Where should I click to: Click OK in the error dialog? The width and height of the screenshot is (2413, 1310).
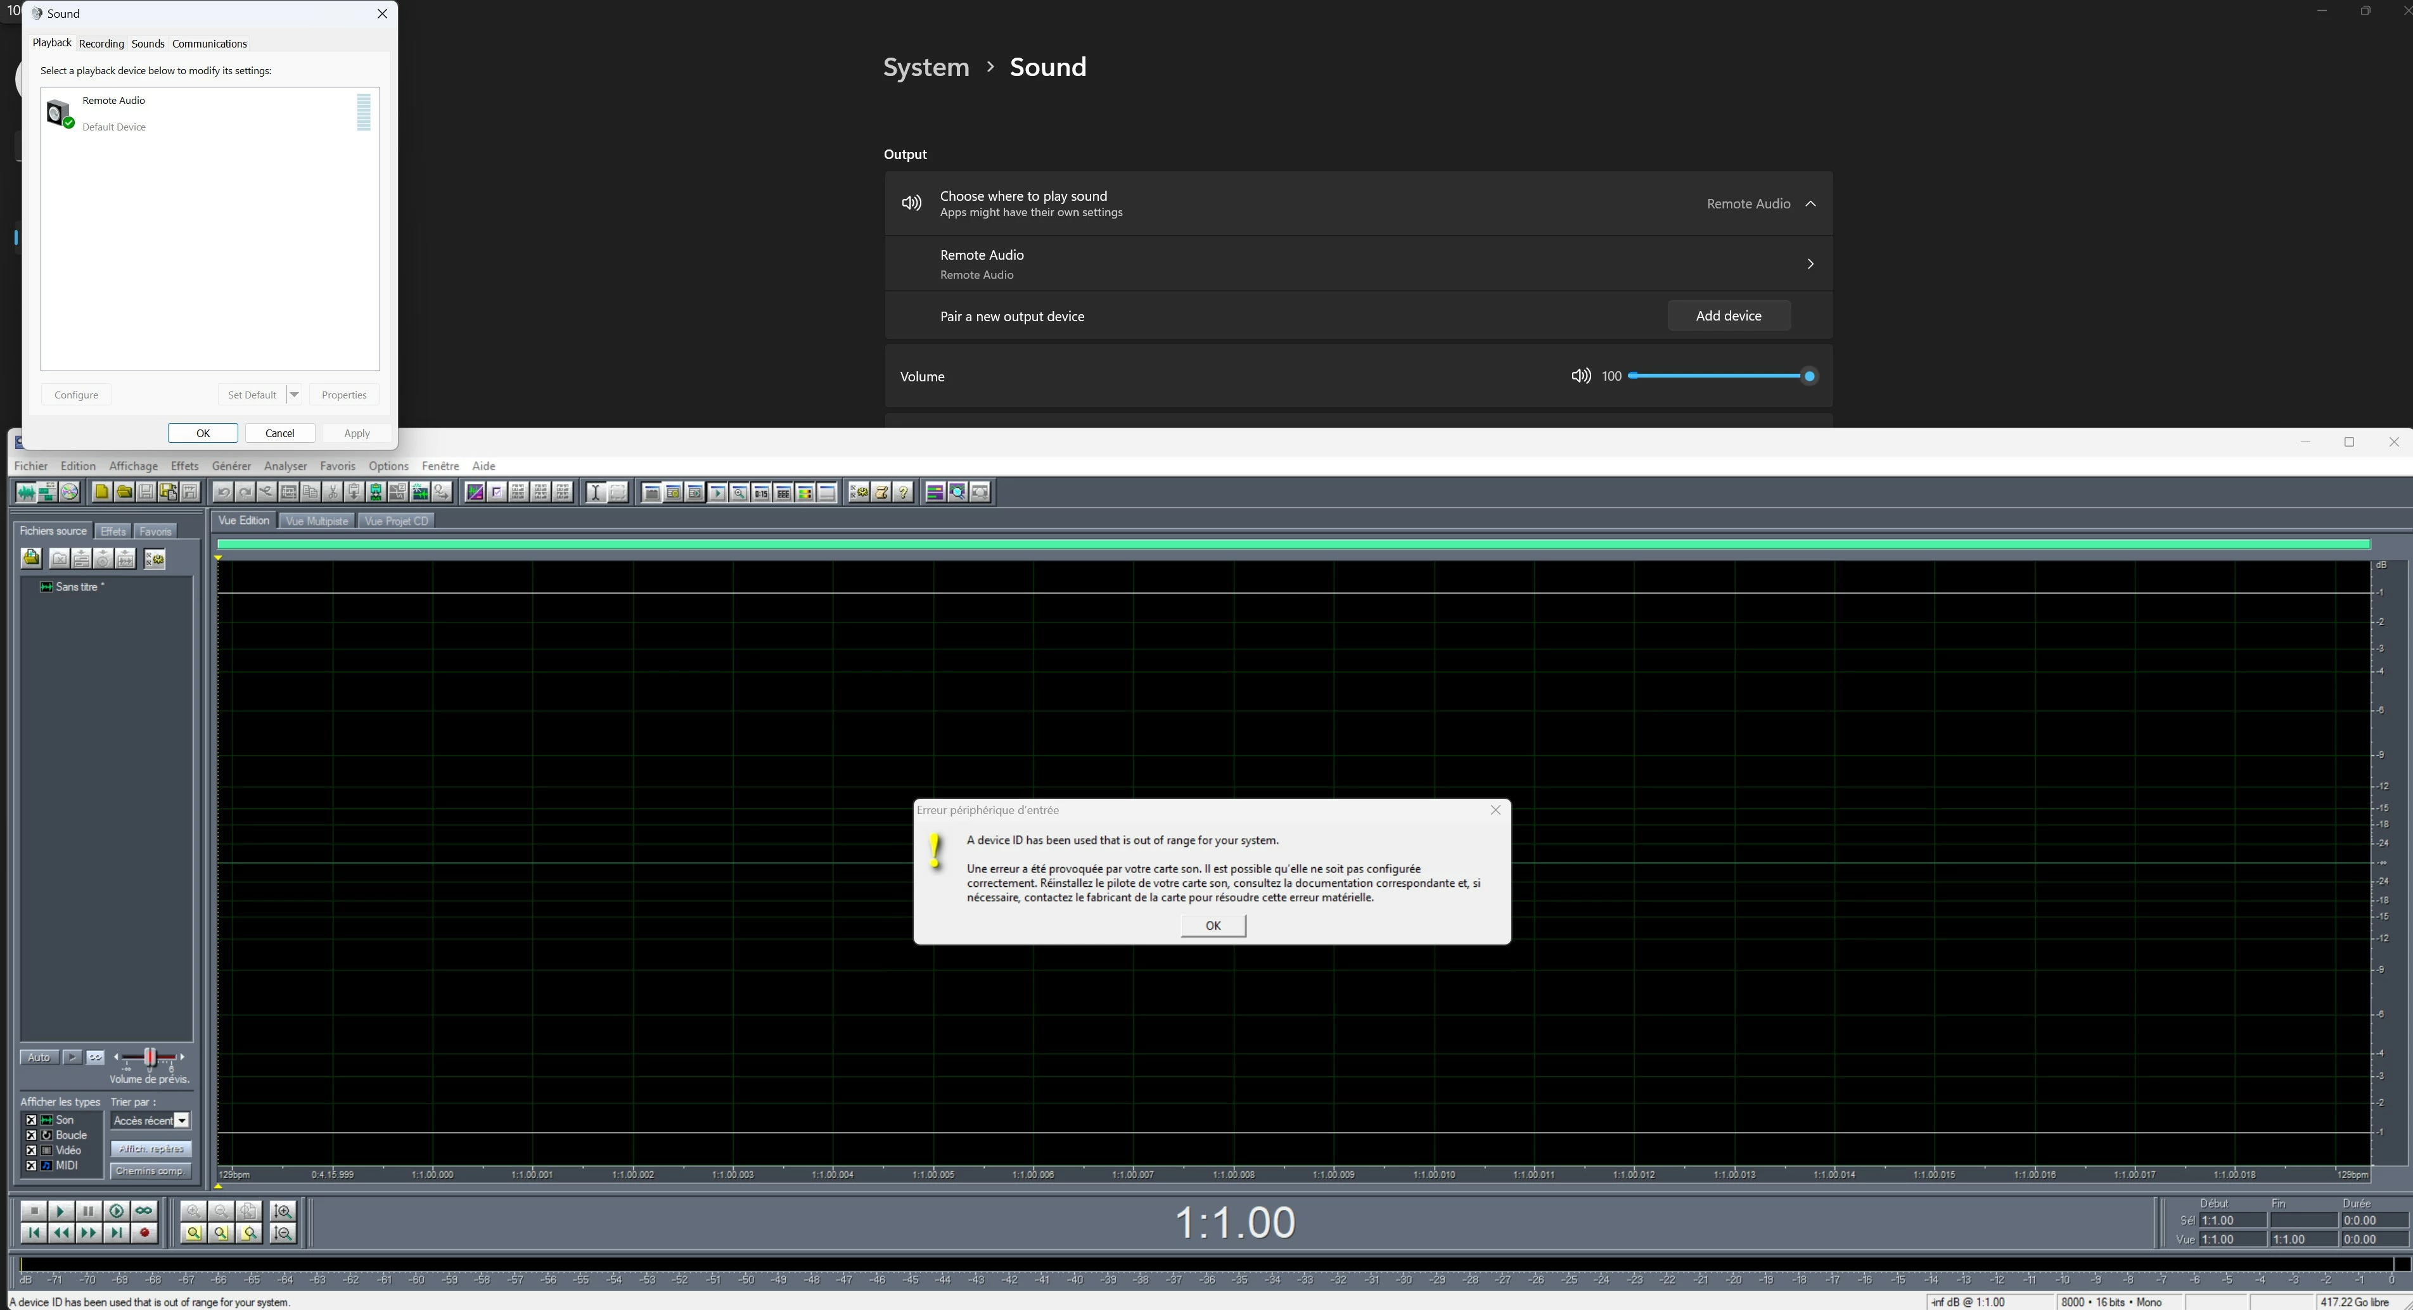click(1212, 925)
